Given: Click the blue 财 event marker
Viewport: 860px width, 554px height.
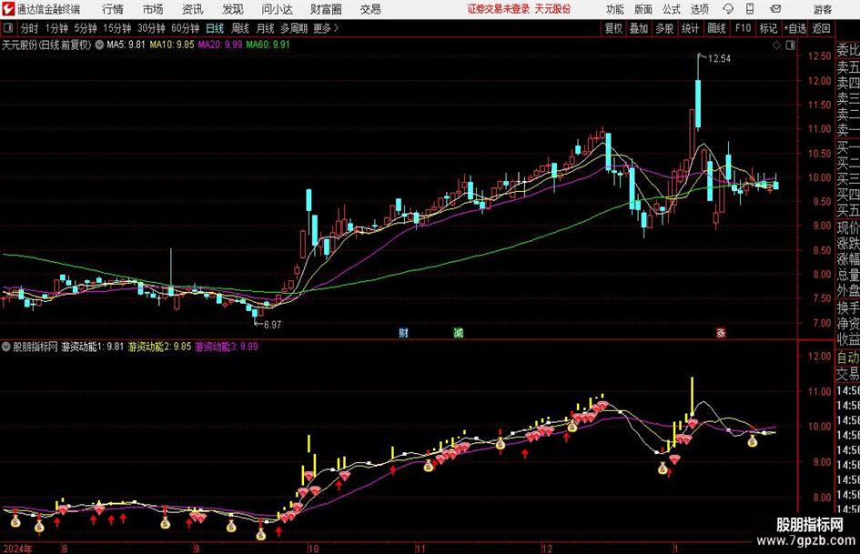Looking at the screenshot, I should point(403,332).
